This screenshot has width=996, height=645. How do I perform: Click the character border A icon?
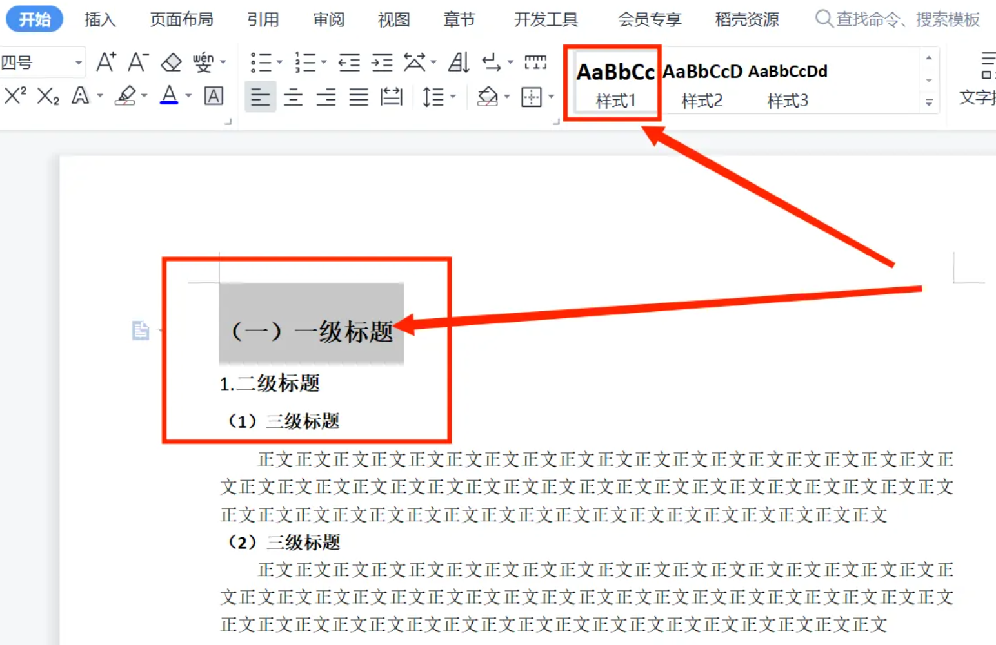tap(214, 96)
